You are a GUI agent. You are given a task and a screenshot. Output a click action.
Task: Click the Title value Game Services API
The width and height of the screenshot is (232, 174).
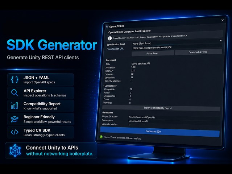click(x=141, y=64)
